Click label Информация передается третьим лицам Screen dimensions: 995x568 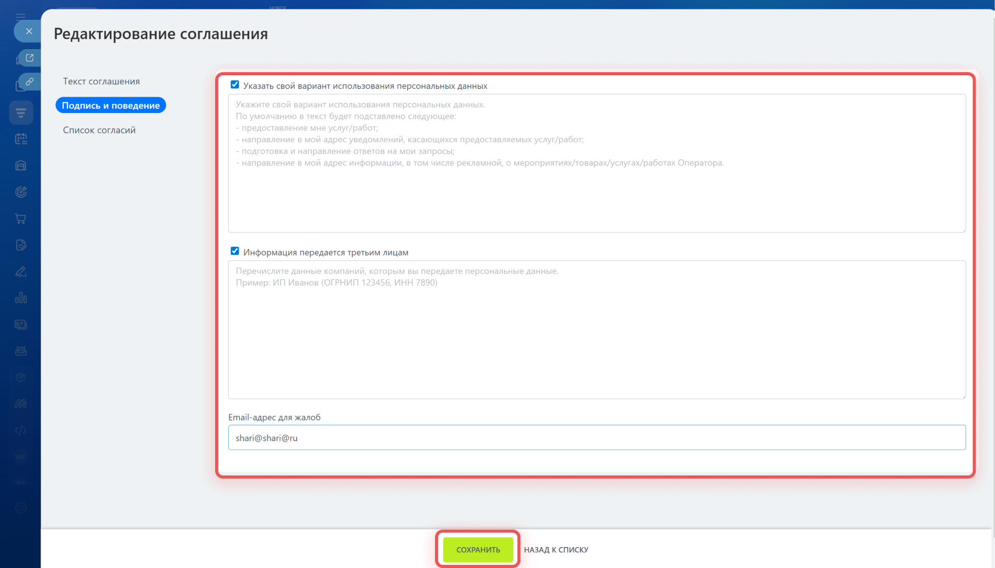click(x=326, y=252)
